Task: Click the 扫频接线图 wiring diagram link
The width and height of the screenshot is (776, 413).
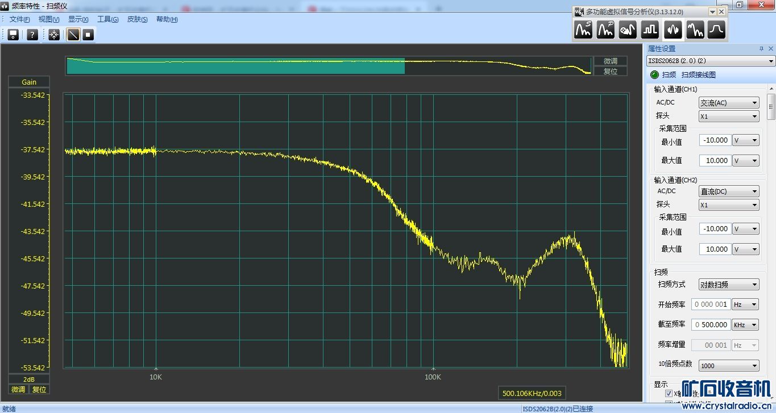Action: 698,74
